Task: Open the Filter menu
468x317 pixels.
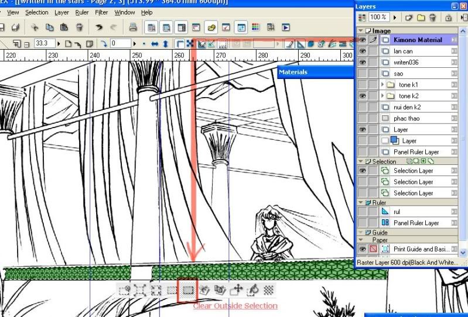Action: coord(101,12)
